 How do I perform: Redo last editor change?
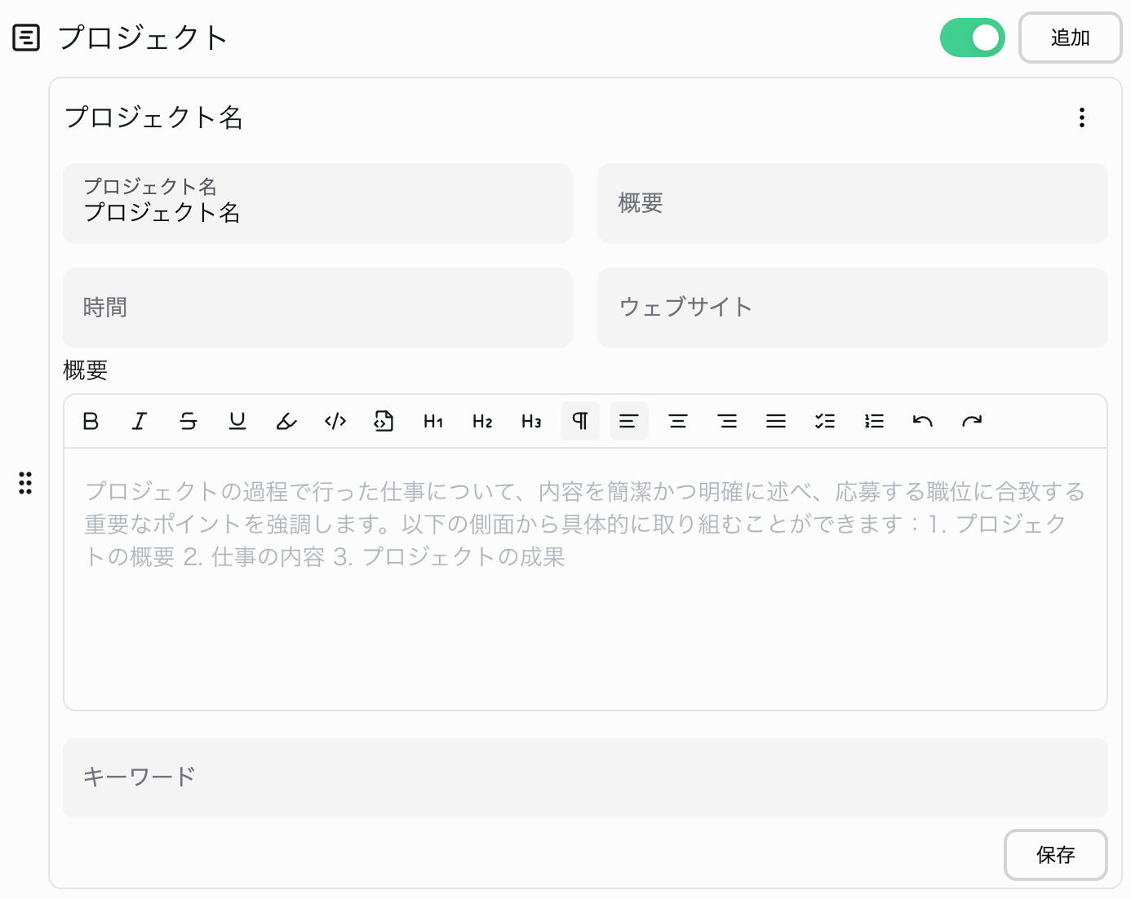tap(972, 421)
